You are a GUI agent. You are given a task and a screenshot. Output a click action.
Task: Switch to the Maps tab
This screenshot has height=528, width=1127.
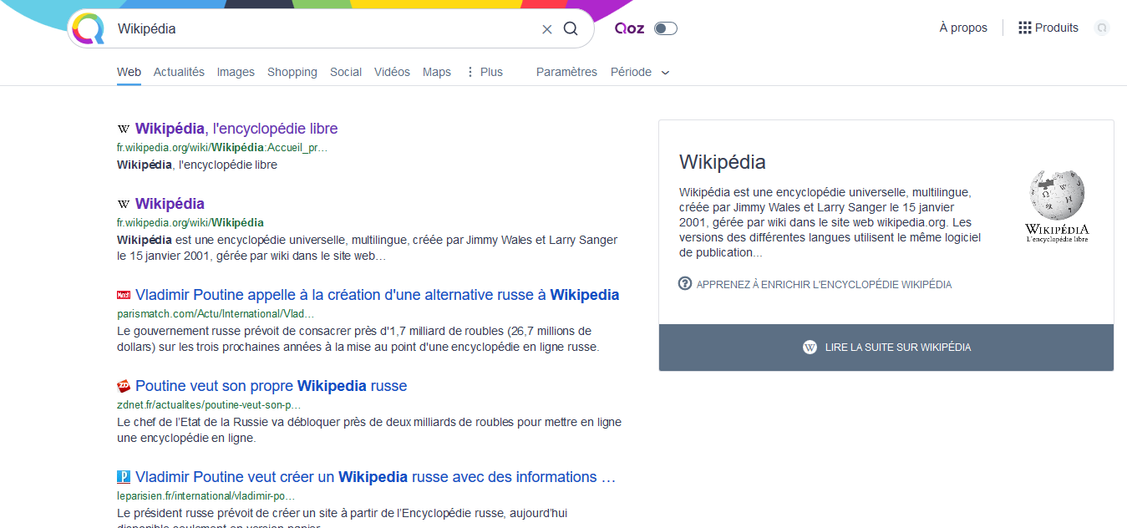click(437, 72)
